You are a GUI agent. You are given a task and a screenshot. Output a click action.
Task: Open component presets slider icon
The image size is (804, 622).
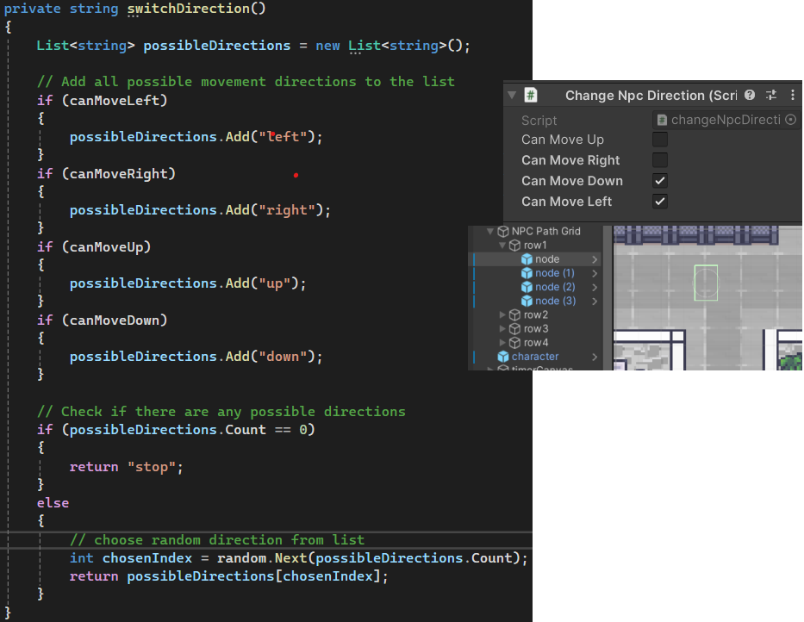click(771, 96)
